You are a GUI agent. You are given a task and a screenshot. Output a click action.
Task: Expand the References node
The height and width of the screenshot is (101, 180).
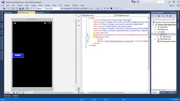[x=155, y=29]
